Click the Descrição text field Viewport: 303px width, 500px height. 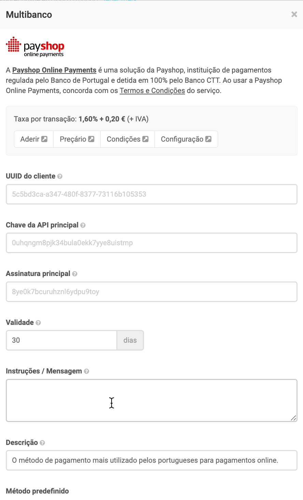[x=151, y=460]
